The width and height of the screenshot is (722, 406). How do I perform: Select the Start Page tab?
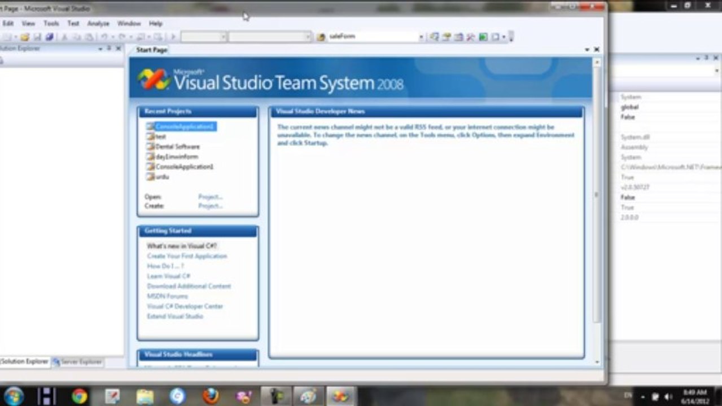click(x=151, y=50)
